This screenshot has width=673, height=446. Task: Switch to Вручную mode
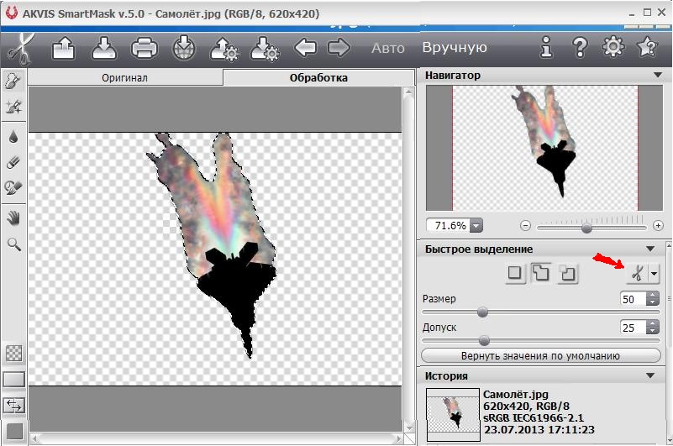[x=455, y=47]
